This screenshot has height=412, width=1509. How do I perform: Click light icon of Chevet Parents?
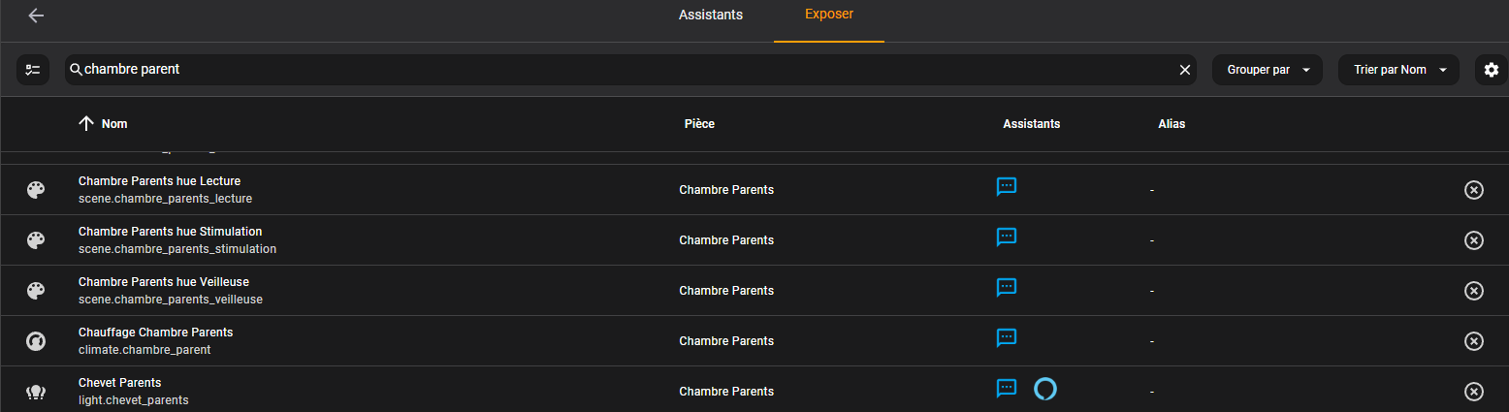(36, 392)
